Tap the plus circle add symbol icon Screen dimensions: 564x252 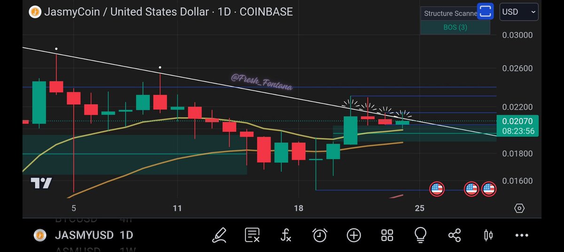[x=353, y=235]
